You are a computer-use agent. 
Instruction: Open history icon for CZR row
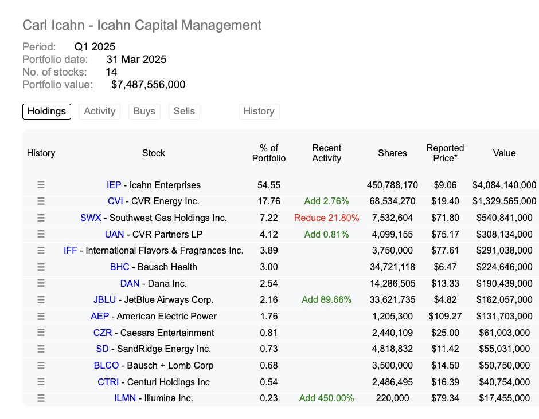coord(41,333)
